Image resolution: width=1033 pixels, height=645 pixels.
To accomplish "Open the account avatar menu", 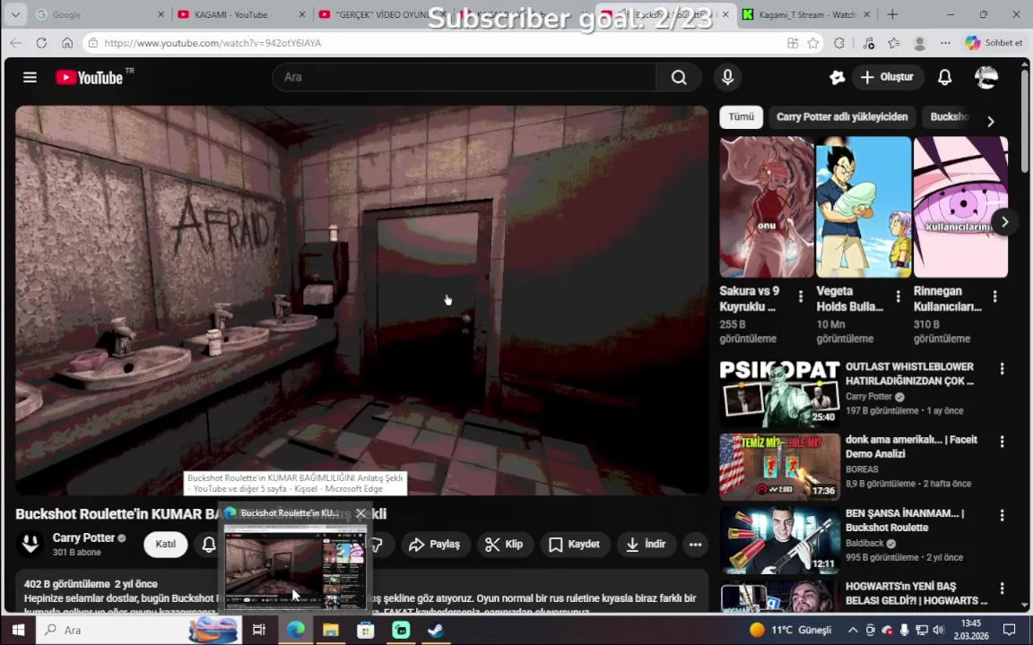I will [985, 78].
